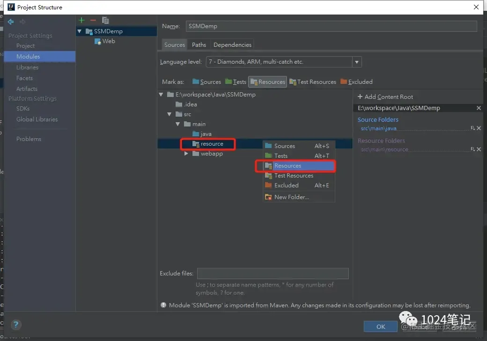Toggle Mark as Resources button
This screenshot has height=341, width=487.
[x=268, y=82]
